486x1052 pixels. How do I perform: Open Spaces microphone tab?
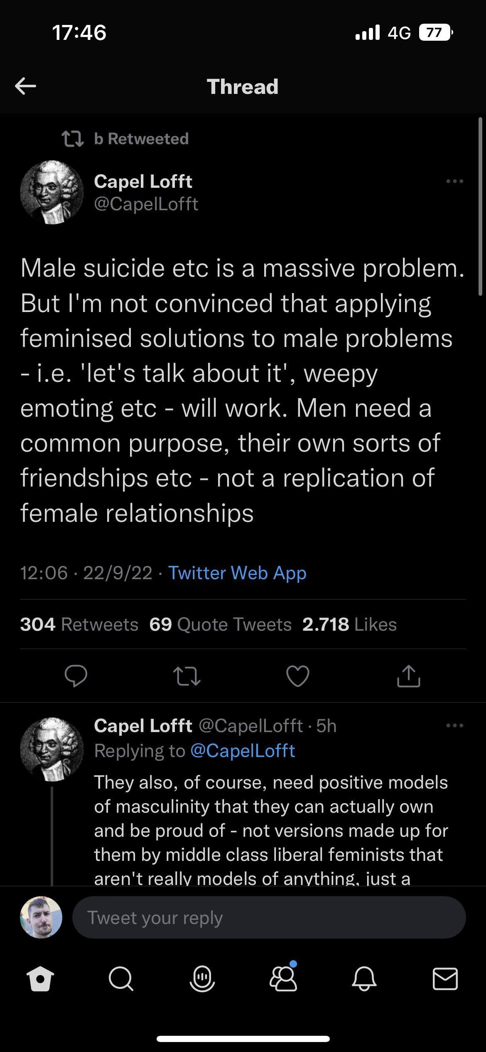[202, 979]
